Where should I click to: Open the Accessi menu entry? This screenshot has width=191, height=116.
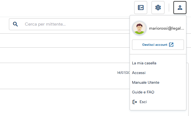tap(139, 73)
